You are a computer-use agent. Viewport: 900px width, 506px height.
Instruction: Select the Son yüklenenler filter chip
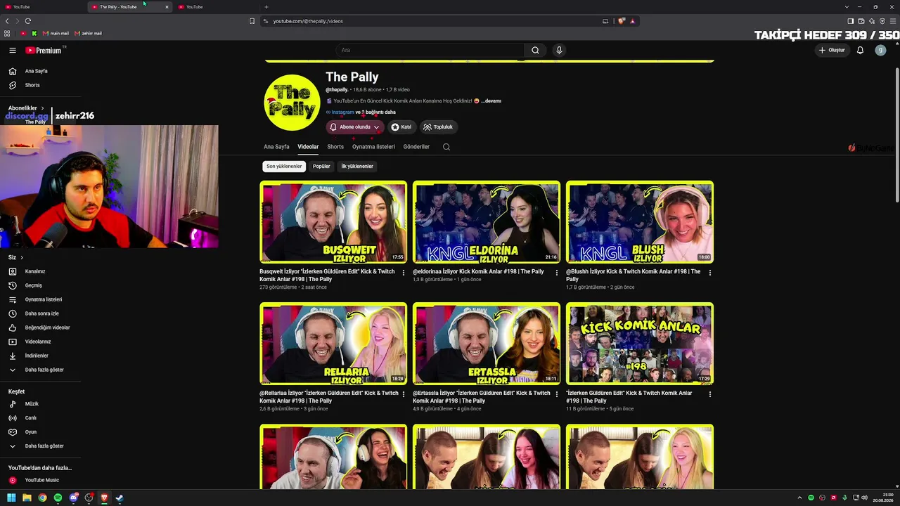(284, 167)
